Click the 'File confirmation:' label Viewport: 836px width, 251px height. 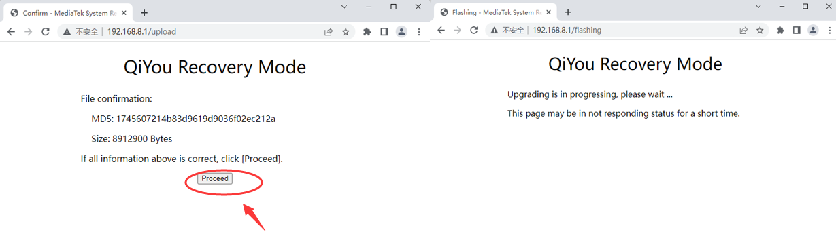click(x=116, y=99)
